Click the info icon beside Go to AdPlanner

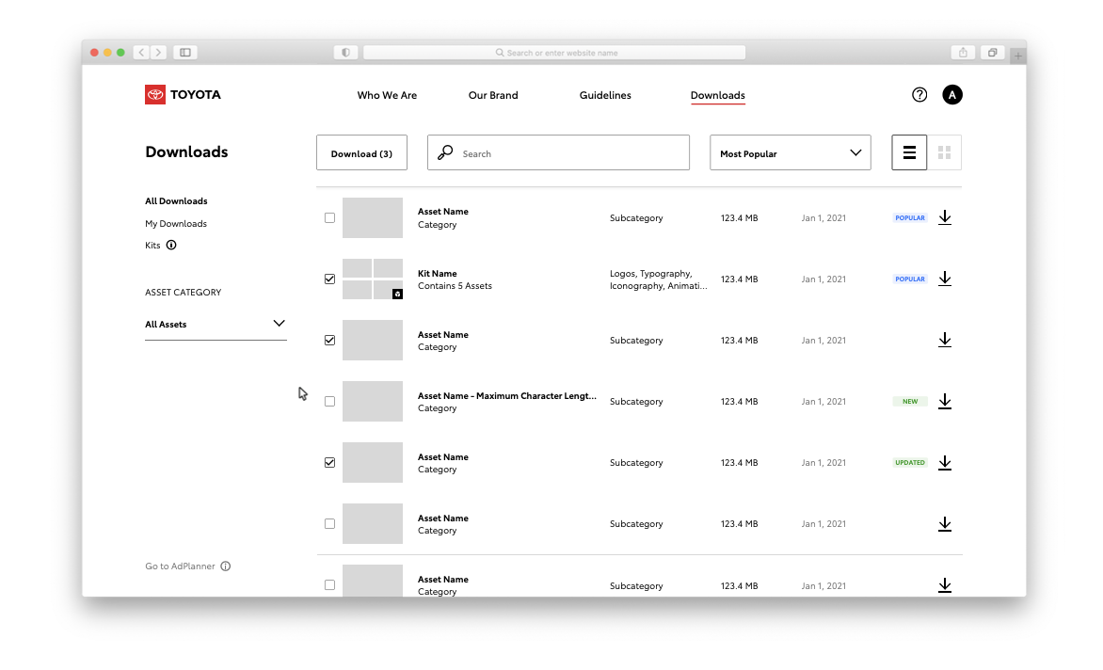(226, 566)
